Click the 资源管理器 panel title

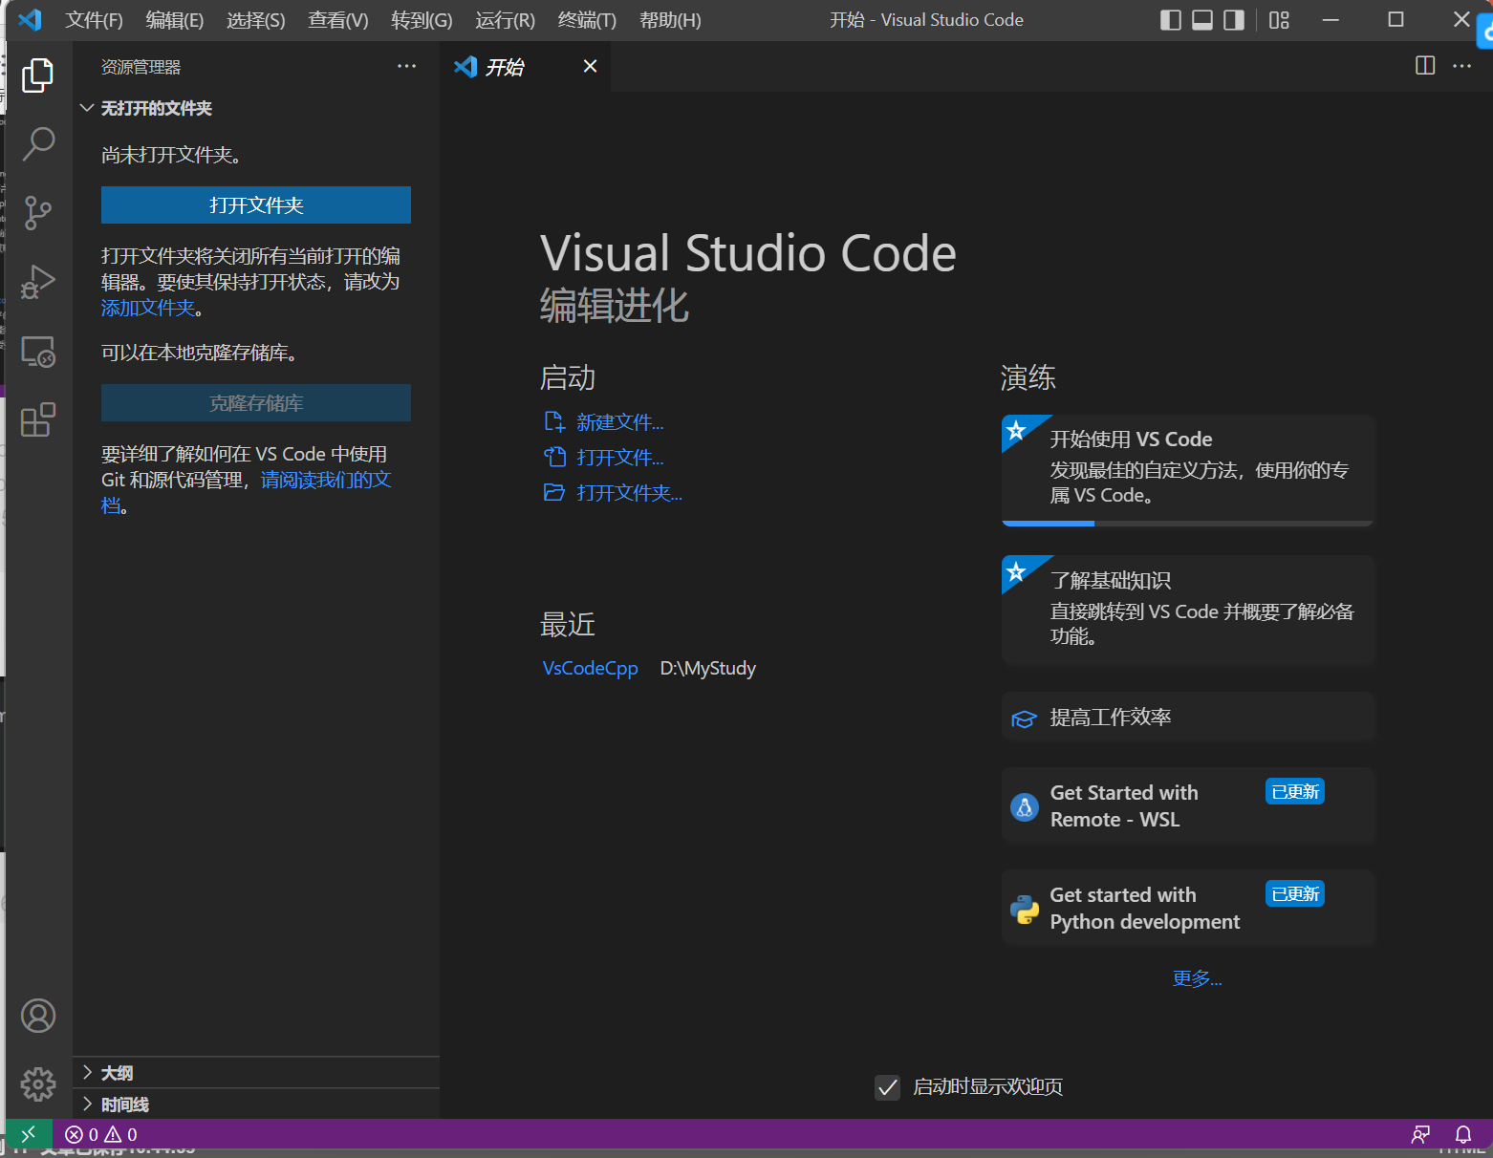pos(141,67)
